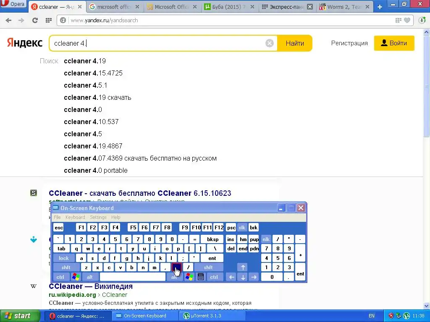Close the Экспресс-панель tab
This screenshot has width=430, height=322.
point(309,7)
